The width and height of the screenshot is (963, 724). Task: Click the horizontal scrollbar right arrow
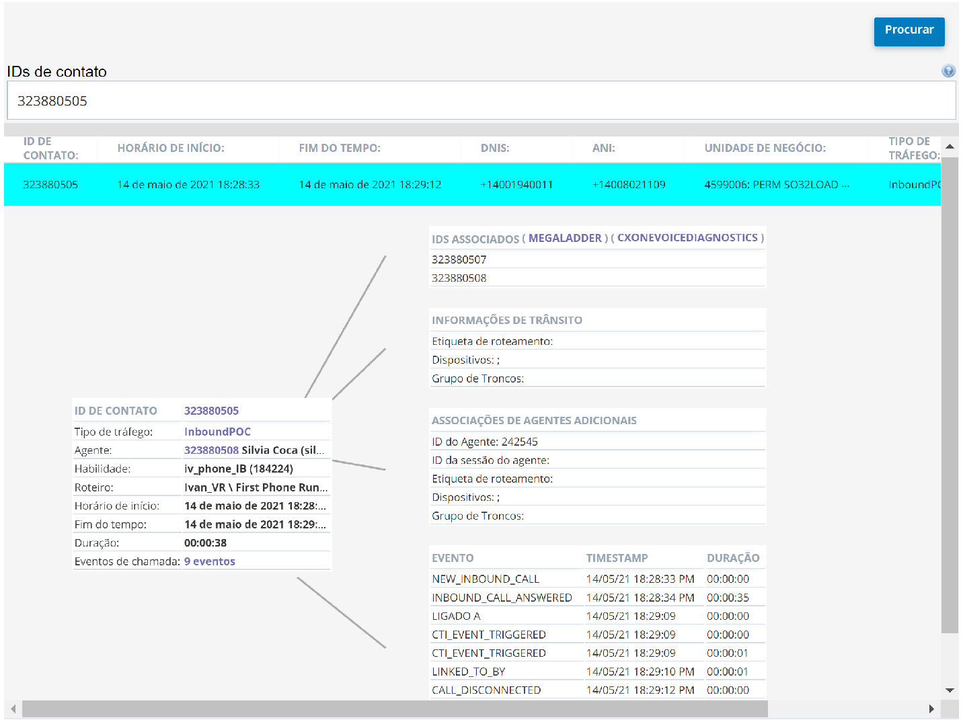coord(931,709)
